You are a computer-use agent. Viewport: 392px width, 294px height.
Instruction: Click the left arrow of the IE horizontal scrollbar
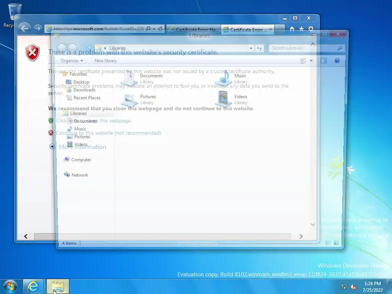(x=26, y=237)
